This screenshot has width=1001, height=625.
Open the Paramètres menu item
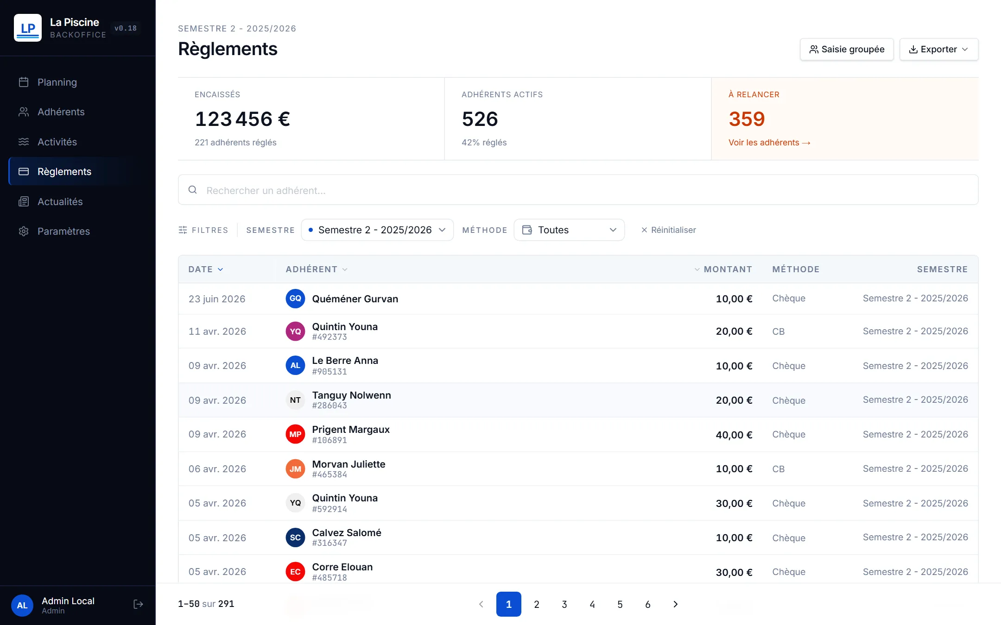pos(78,231)
